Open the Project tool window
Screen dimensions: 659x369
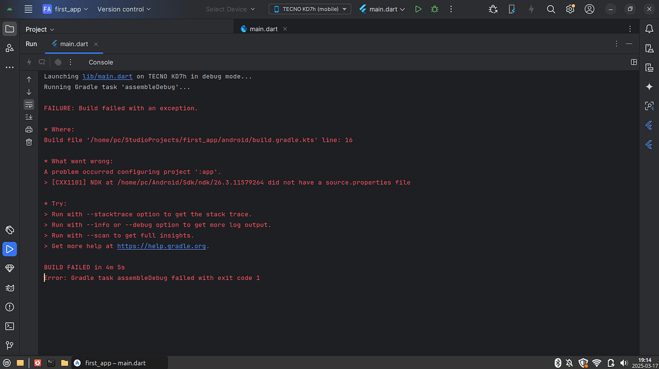pos(10,29)
